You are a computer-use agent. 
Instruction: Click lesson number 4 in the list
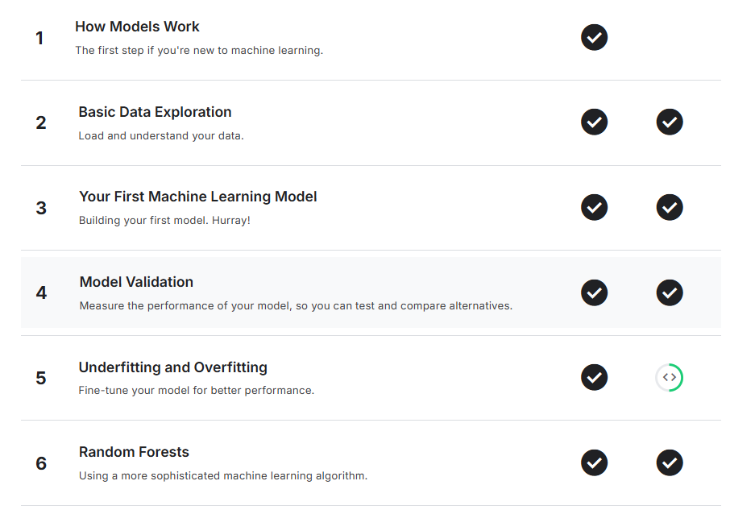pyautogui.click(x=41, y=293)
